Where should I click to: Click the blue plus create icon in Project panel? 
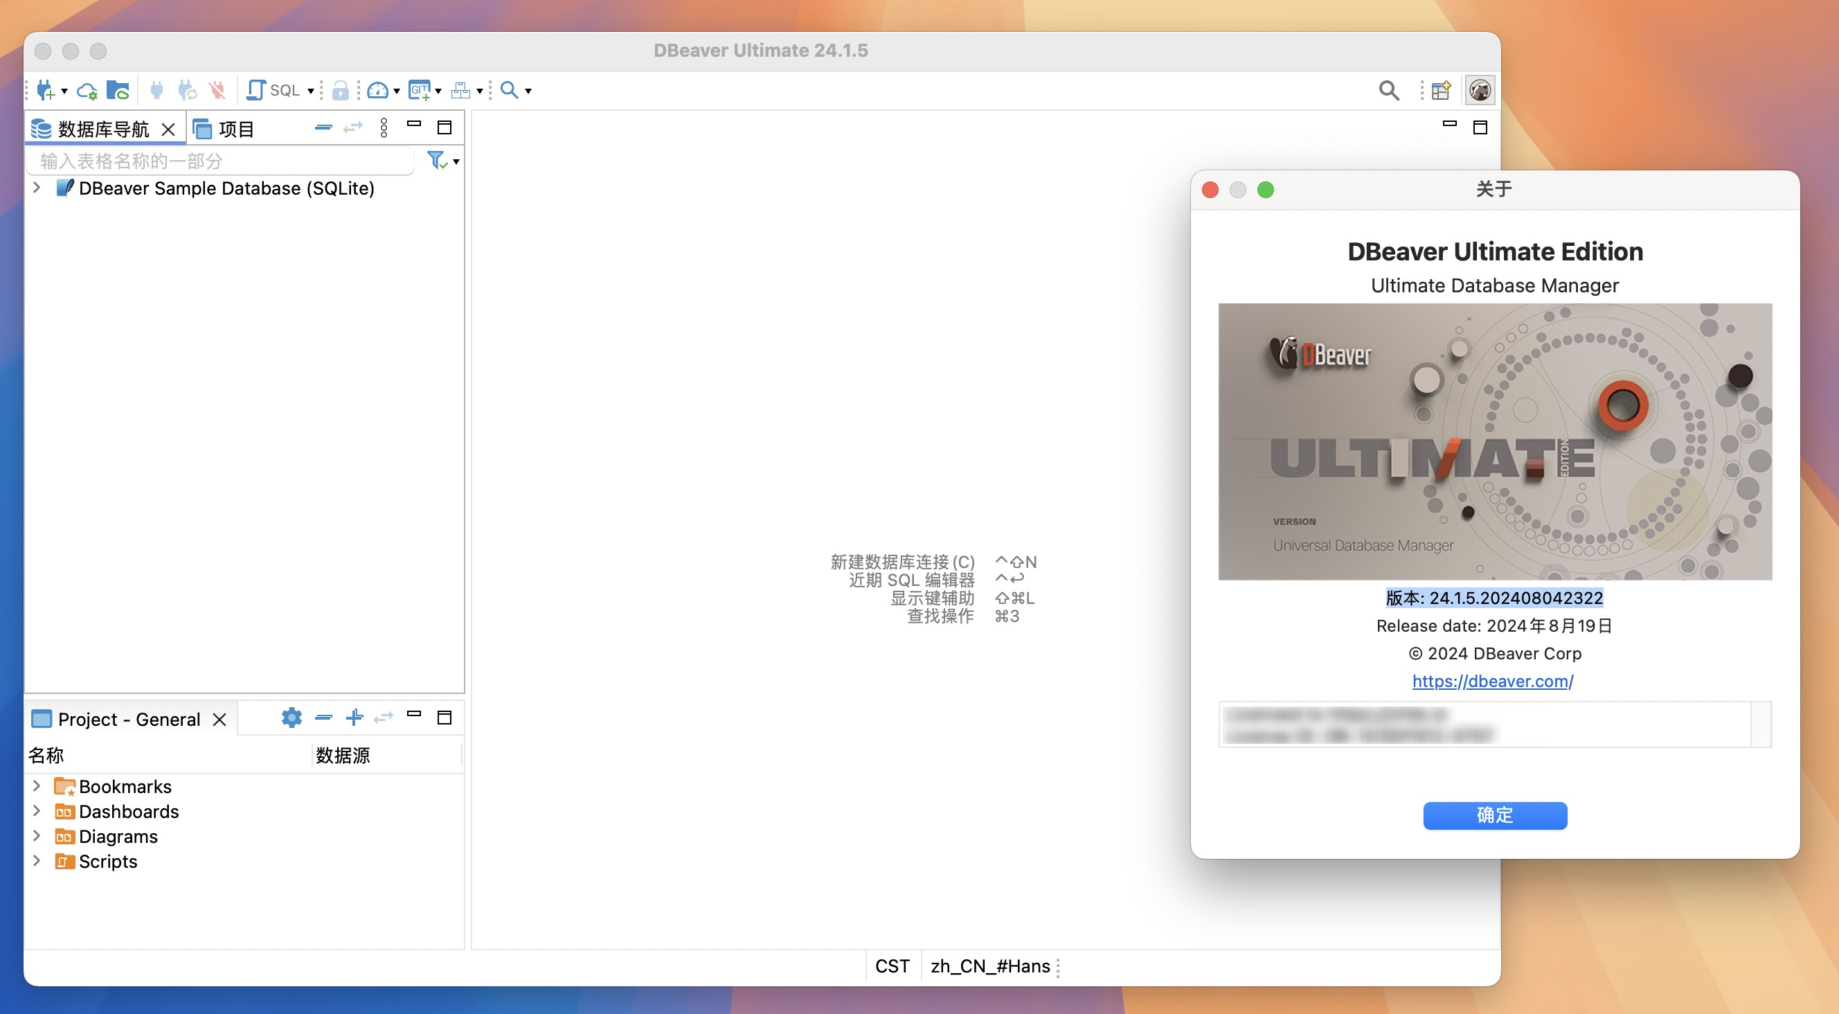[x=354, y=717]
